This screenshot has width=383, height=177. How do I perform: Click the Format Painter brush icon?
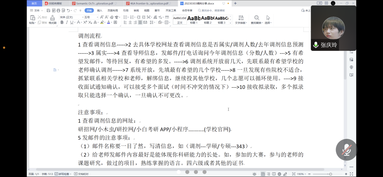pyautogui.click(x=52, y=19)
